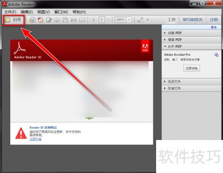The width and height of the screenshot is (223, 173).
Task: Collapse the 合并 PDF section
Action: pos(191,46)
